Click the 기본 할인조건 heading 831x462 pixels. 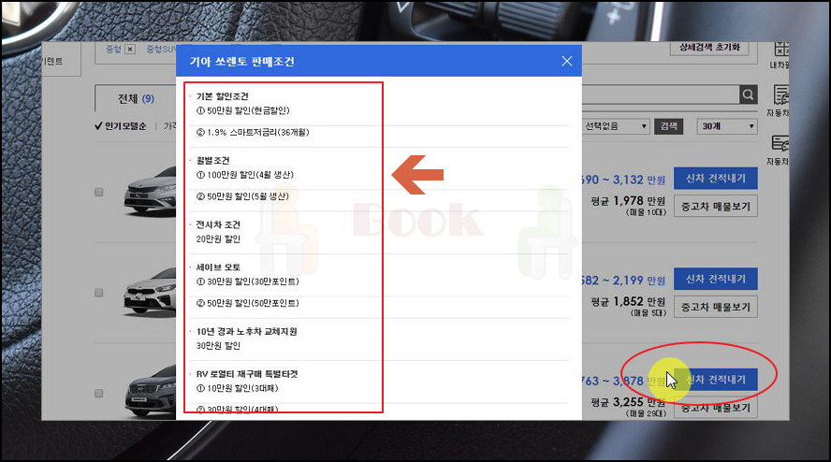[222, 96]
